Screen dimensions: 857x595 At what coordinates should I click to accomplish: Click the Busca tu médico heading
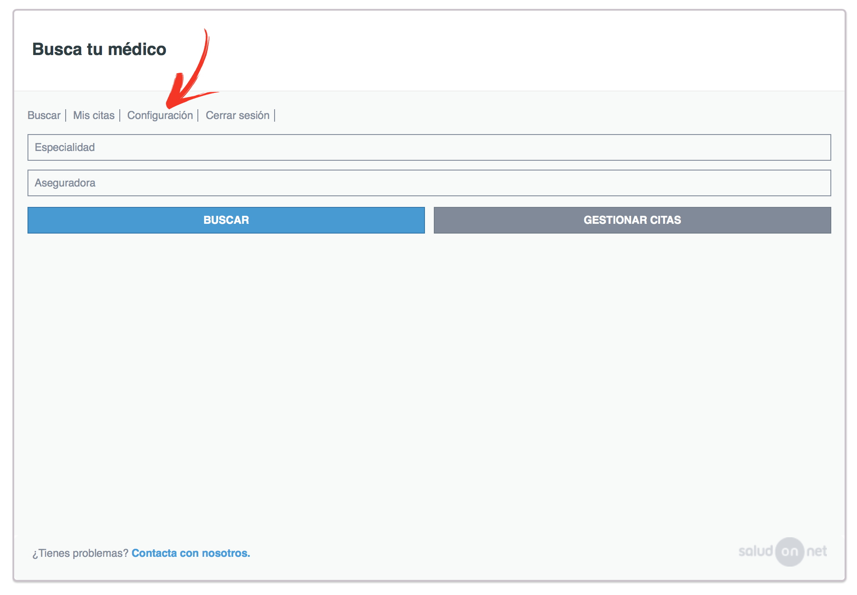click(x=99, y=49)
